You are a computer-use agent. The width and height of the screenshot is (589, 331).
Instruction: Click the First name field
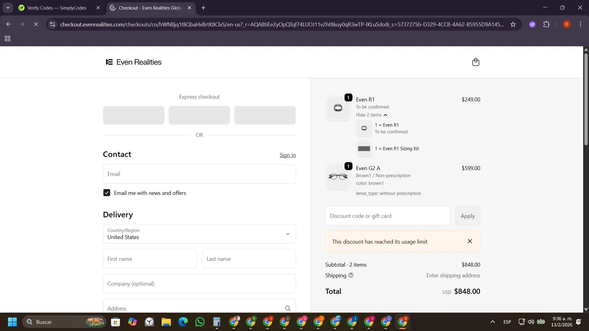(x=150, y=259)
